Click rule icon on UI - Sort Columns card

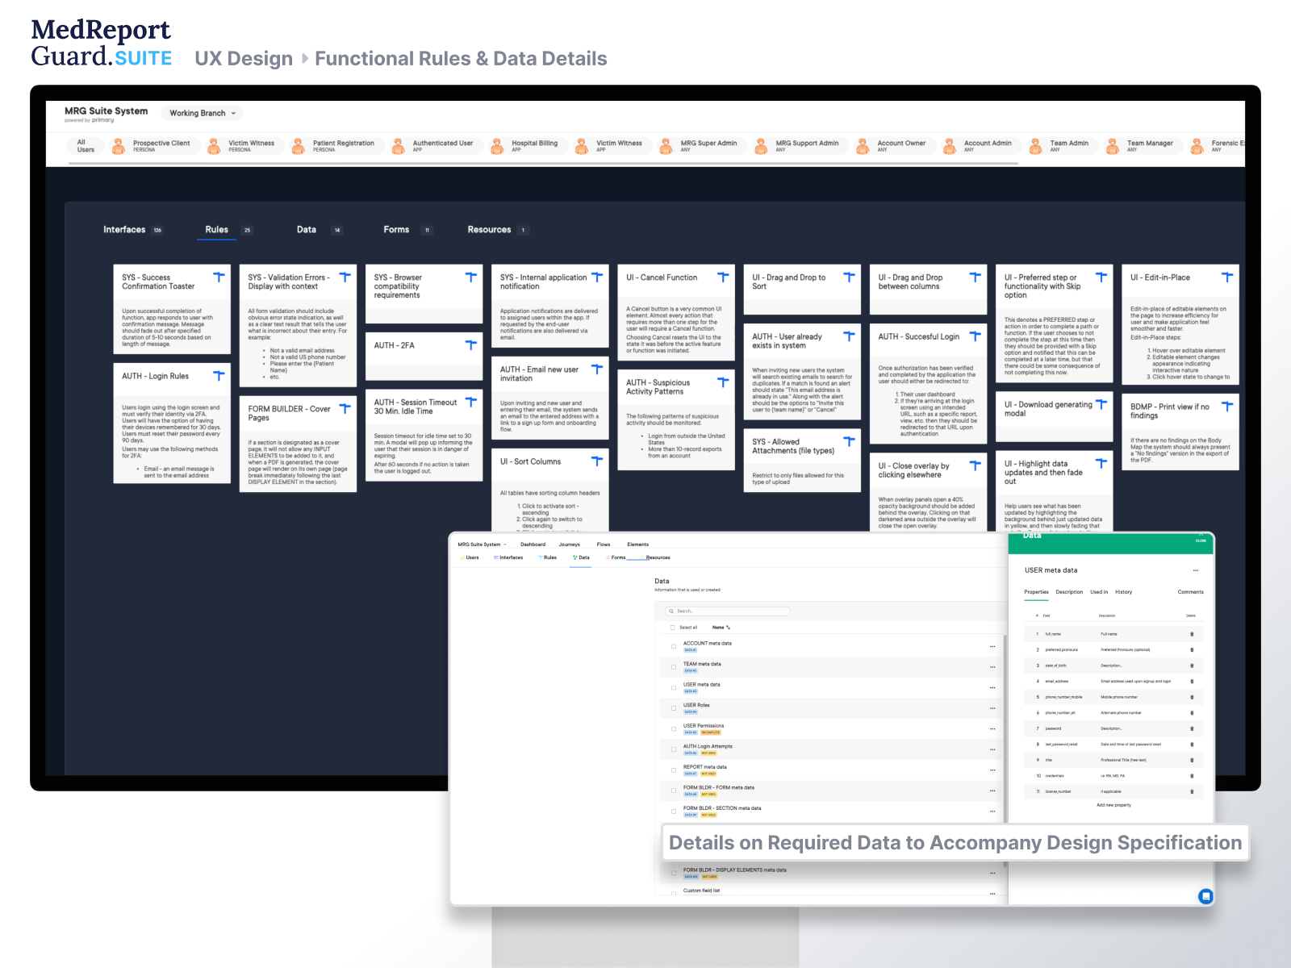pos(597,461)
